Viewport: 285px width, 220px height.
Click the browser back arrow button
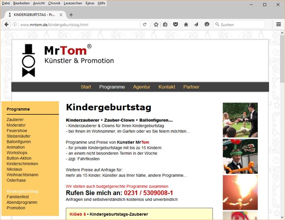[x=6, y=24]
